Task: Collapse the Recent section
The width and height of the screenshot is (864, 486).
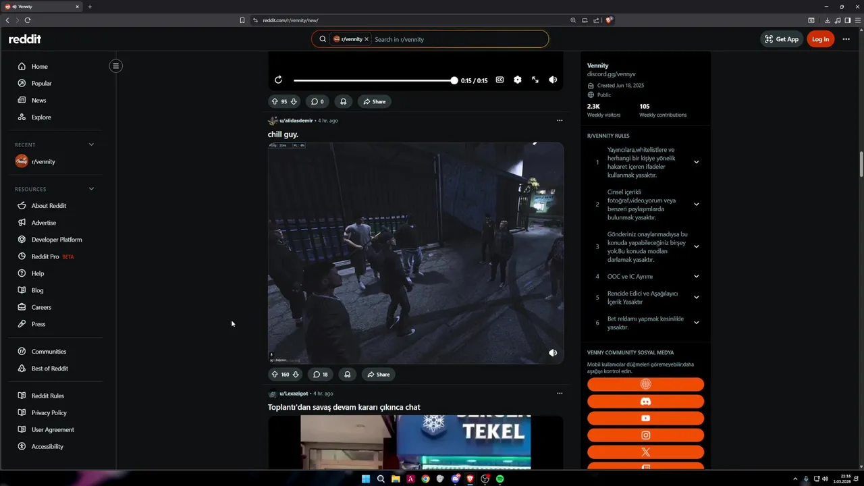Action: click(x=91, y=144)
